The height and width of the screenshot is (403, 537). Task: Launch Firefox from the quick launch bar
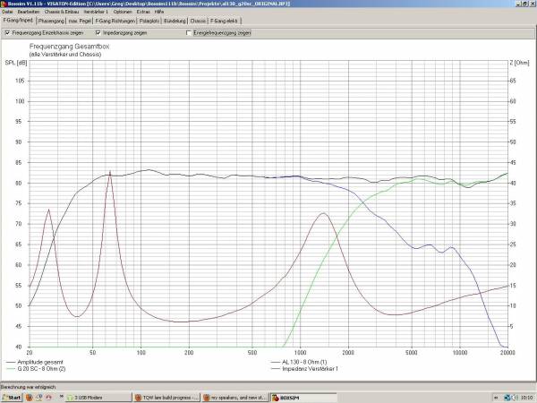[30, 398]
